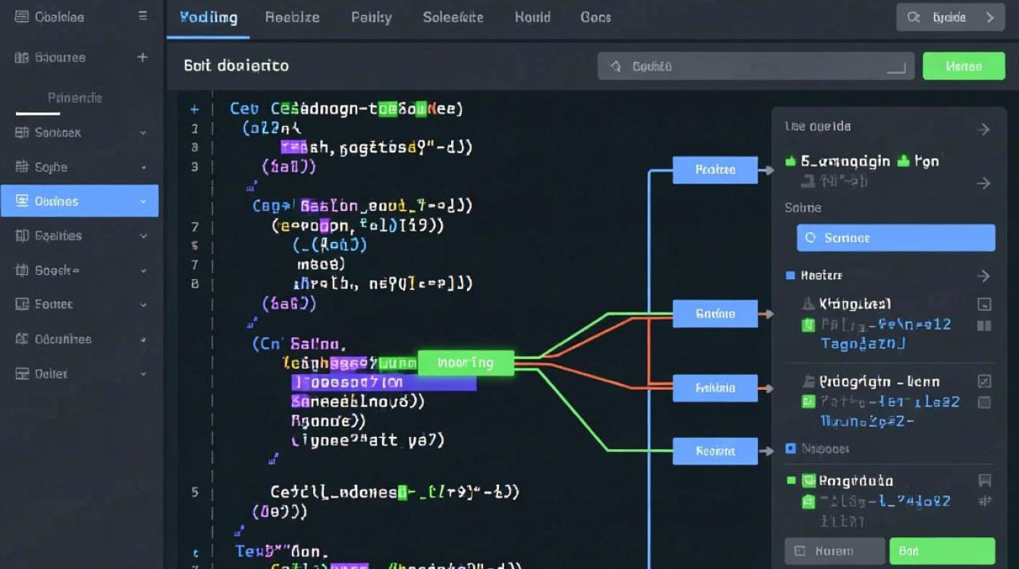Click the plus icon beside the second sidebar row
This screenshot has width=1019, height=569.
pos(142,57)
